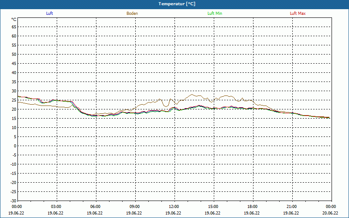Click the 0 y-axis value
349x218 pixels.
pos(15,146)
